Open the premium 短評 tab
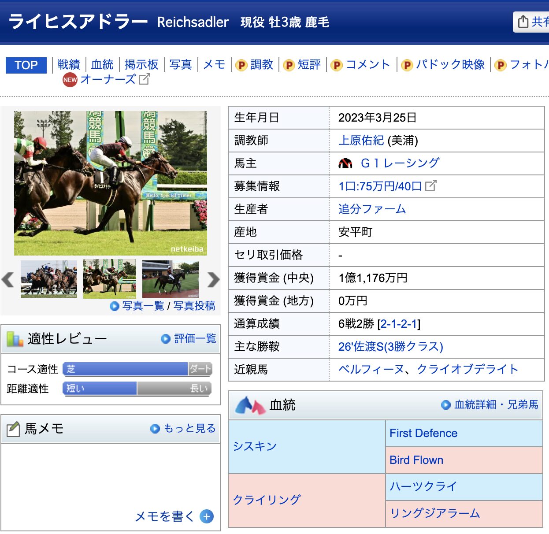Screen dimensions: 549x534 (309, 65)
